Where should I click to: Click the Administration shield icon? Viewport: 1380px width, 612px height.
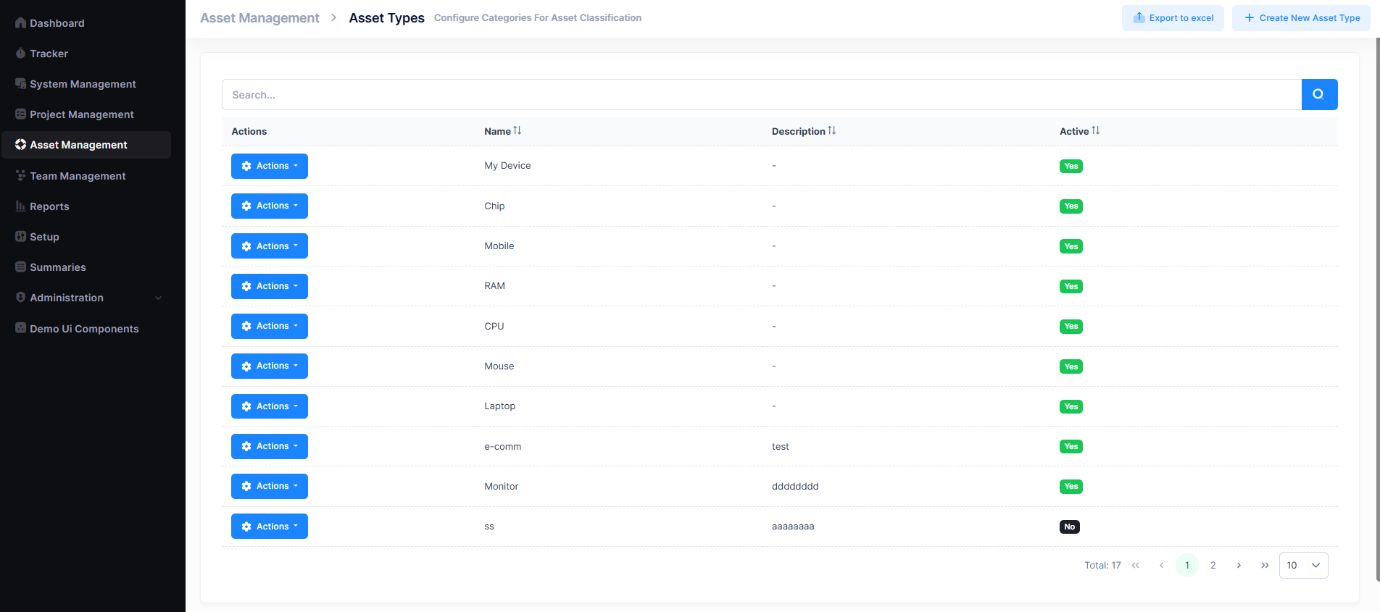pyautogui.click(x=20, y=298)
